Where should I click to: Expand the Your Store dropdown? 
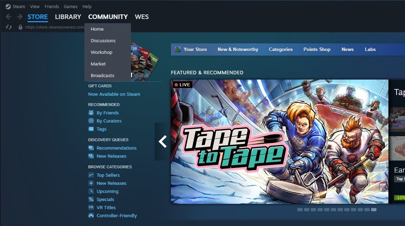point(195,49)
